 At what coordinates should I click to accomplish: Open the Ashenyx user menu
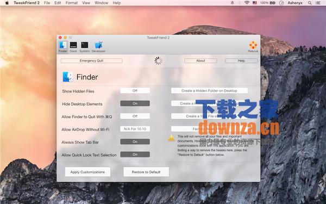point(295,3)
